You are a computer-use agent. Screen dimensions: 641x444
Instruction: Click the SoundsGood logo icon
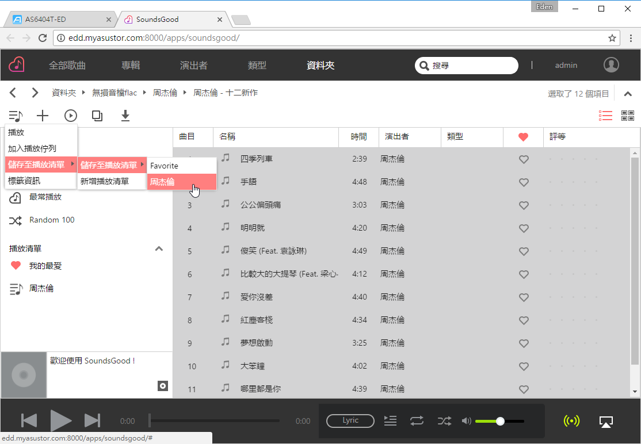click(x=16, y=64)
